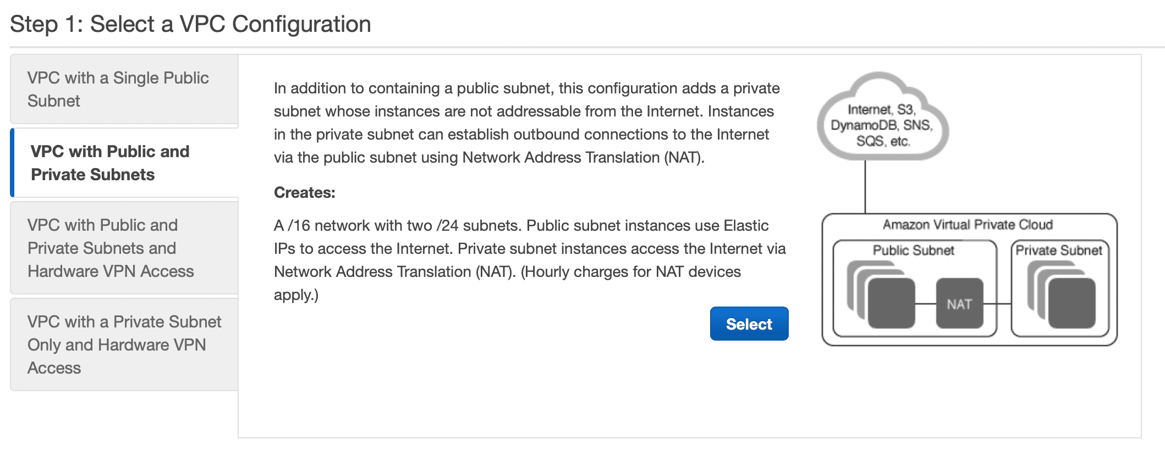Click the Creates: heading

[x=305, y=192]
